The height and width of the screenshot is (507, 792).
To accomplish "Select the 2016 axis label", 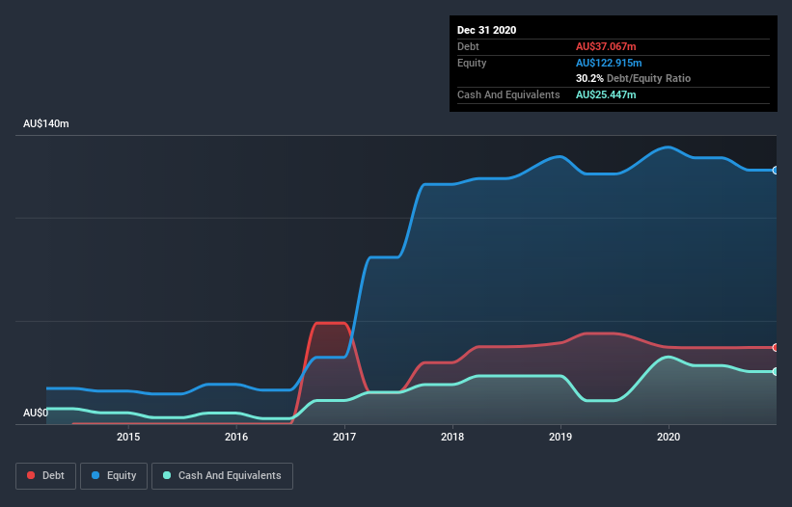I will pyautogui.click(x=236, y=437).
